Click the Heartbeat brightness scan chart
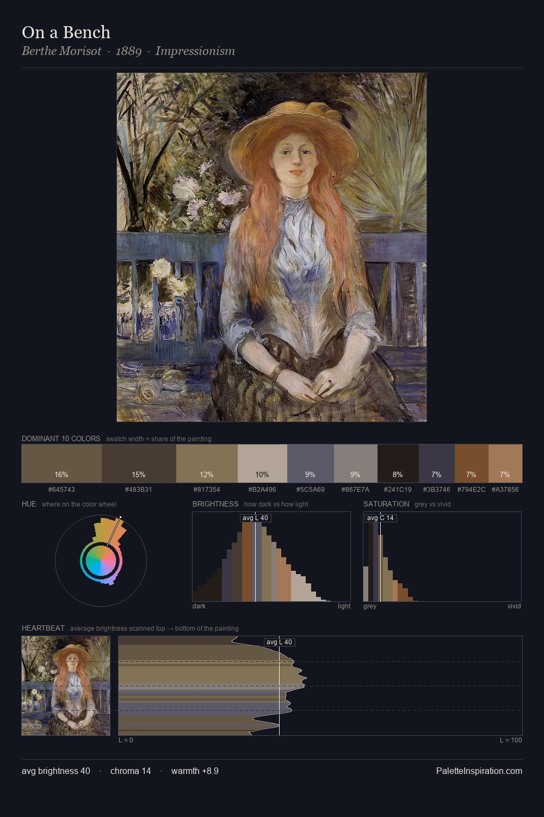Viewport: 544px width, 817px height. (x=320, y=686)
